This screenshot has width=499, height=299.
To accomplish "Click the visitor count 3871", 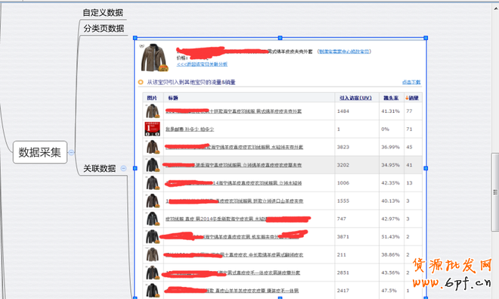I will point(343,236).
